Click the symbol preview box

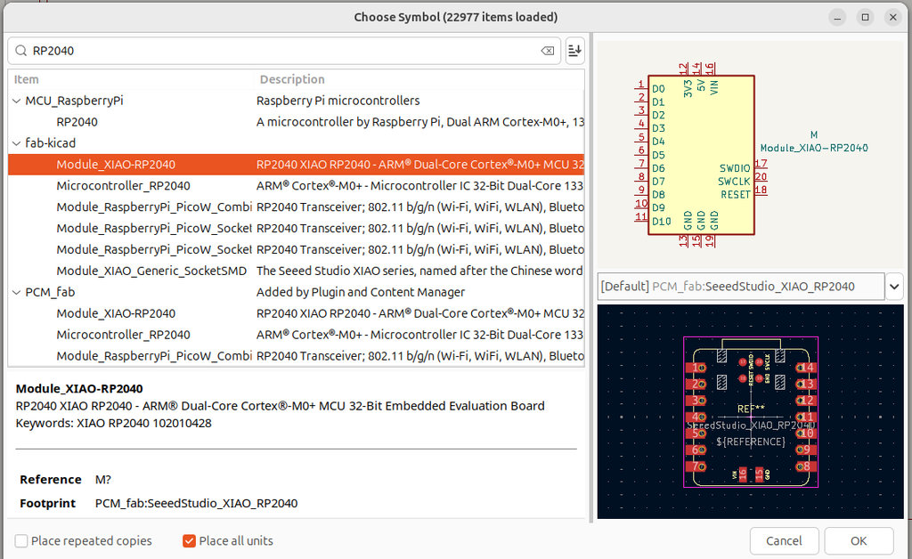coord(751,154)
